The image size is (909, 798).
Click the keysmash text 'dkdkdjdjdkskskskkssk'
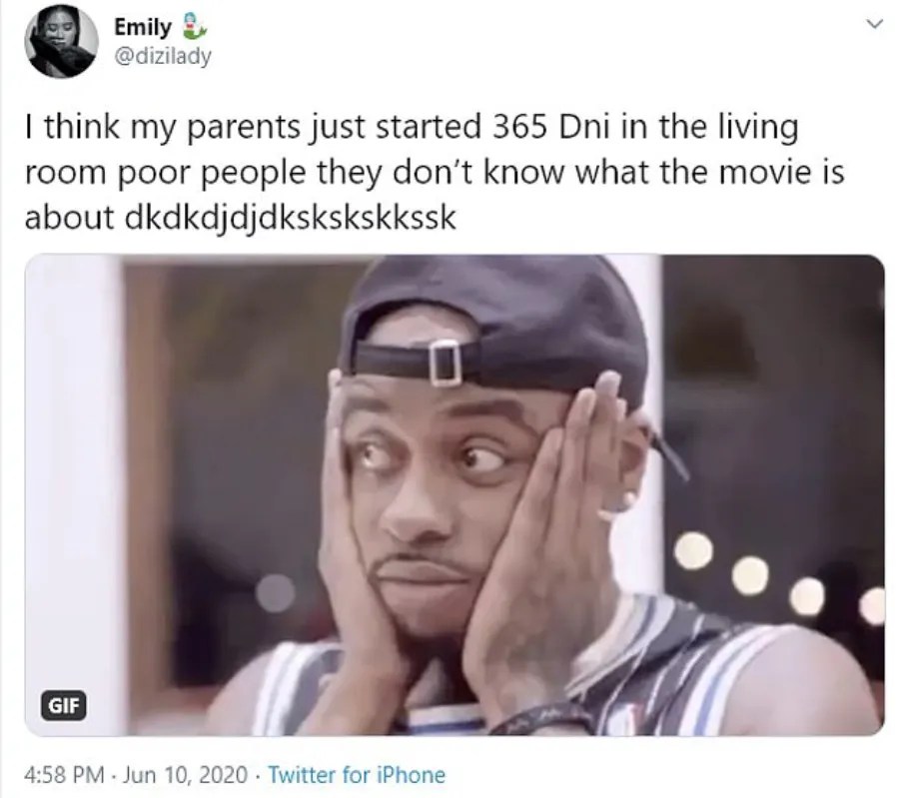[x=291, y=219]
